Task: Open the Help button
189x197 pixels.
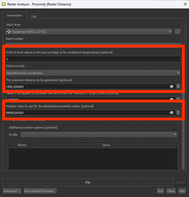Action: (182, 191)
